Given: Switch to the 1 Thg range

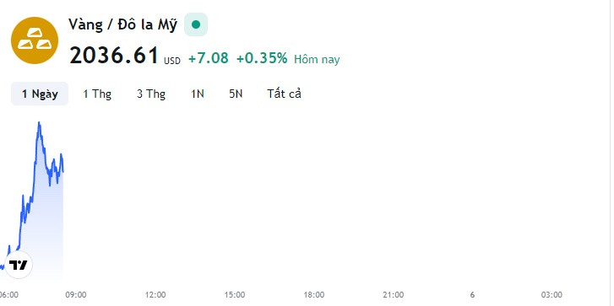Looking at the screenshot, I should [97, 94].
